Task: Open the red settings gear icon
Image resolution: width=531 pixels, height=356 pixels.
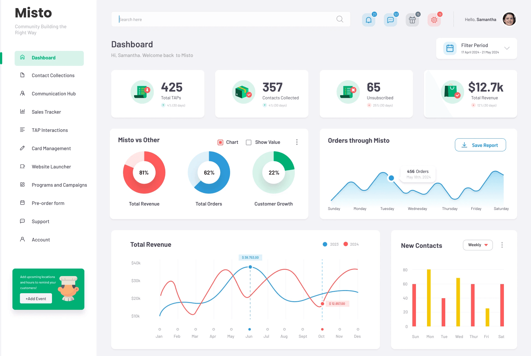Action: [434, 20]
